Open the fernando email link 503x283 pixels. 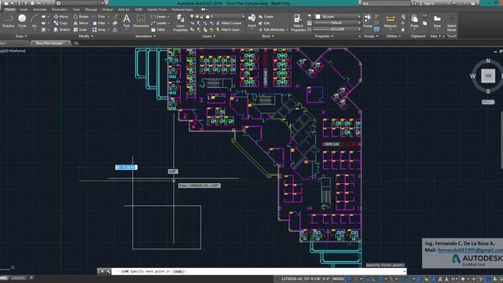[x=470, y=250]
